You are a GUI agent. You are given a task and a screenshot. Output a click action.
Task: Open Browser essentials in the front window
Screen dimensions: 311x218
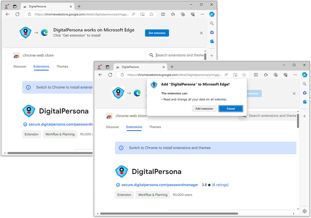point(285,75)
